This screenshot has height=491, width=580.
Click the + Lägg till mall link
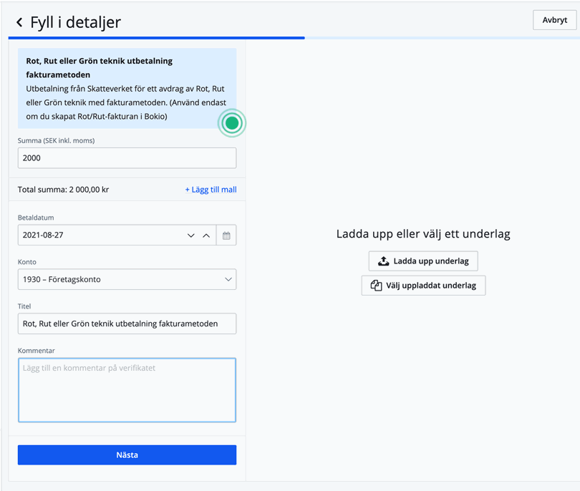tap(211, 190)
